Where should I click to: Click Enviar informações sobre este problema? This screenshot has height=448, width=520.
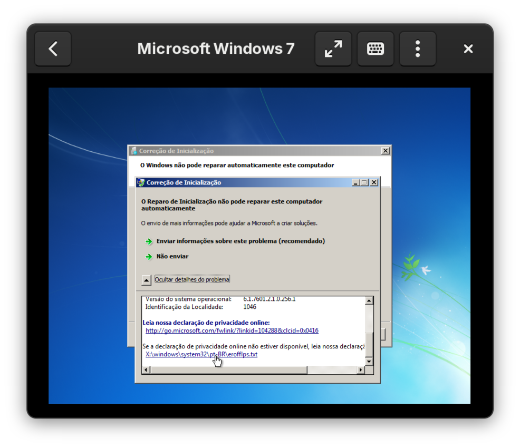(x=240, y=241)
